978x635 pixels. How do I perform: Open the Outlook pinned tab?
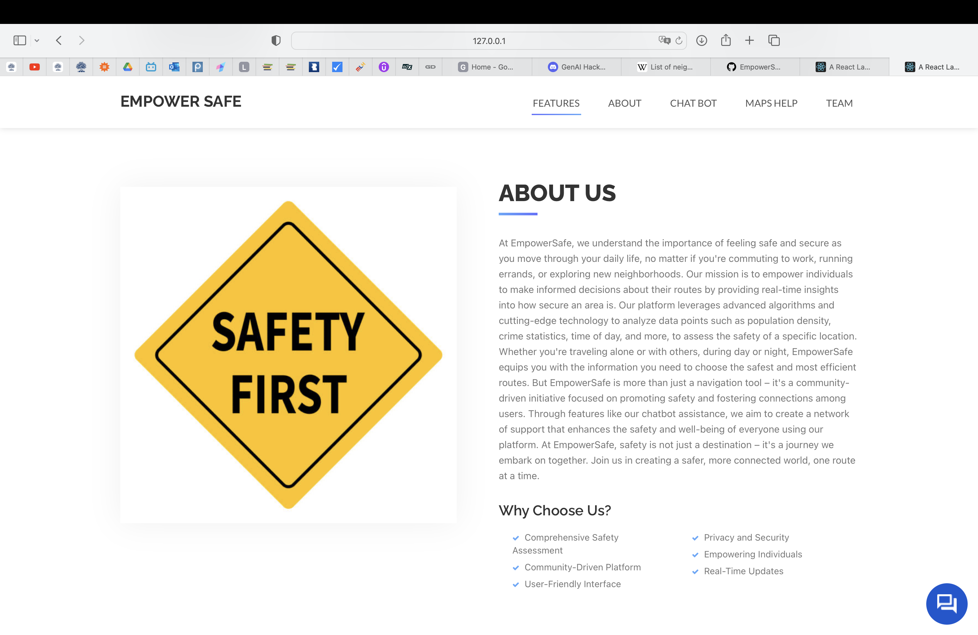click(174, 67)
